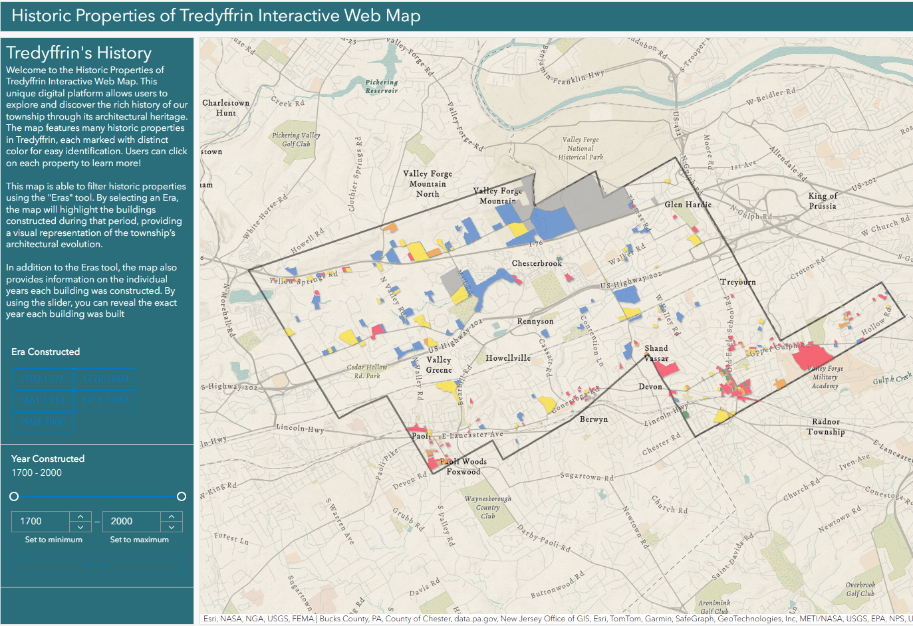
Task: Select the 1861-1914 era
Action: tap(43, 400)
